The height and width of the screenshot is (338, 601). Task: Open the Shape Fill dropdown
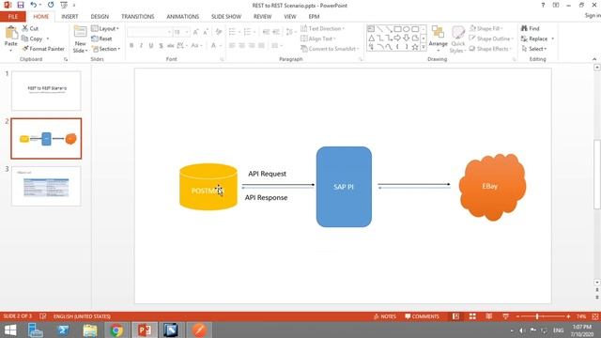coord(486,29)
